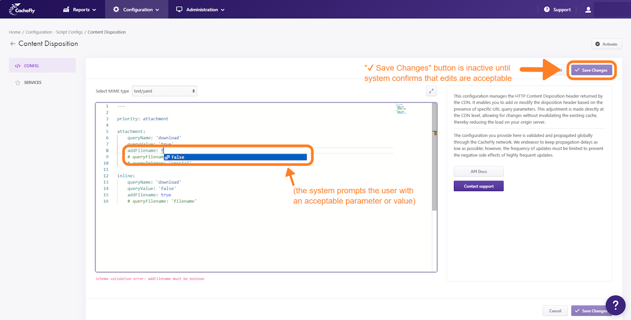Click the SERVICES star icon

[18, 83]
